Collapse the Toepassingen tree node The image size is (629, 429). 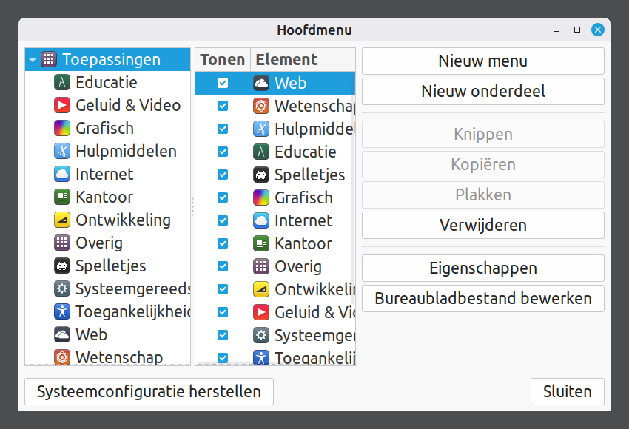coord(33,60)
